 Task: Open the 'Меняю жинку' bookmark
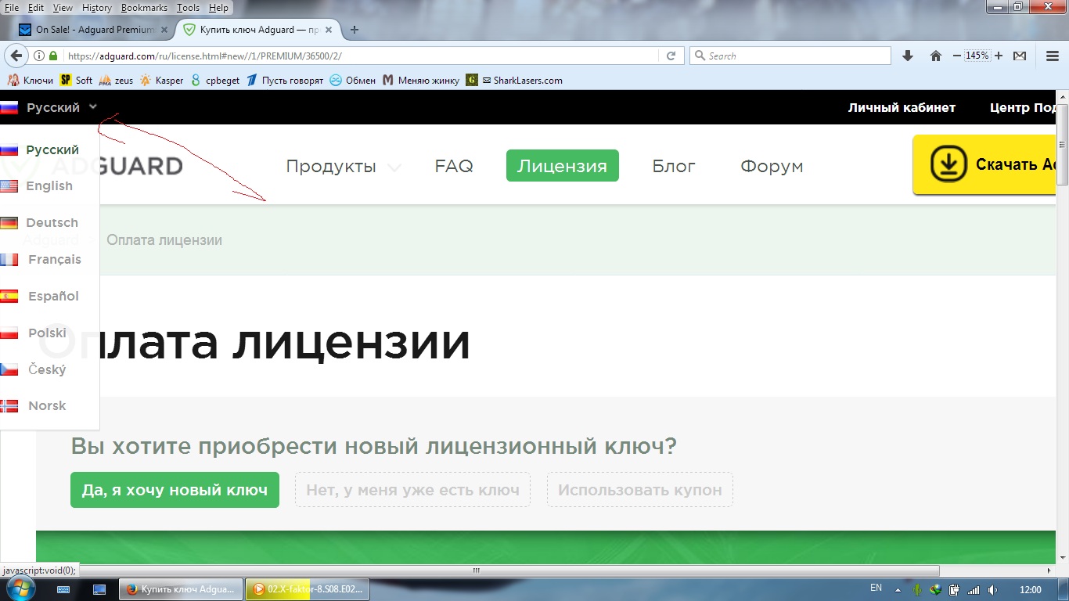421,80
